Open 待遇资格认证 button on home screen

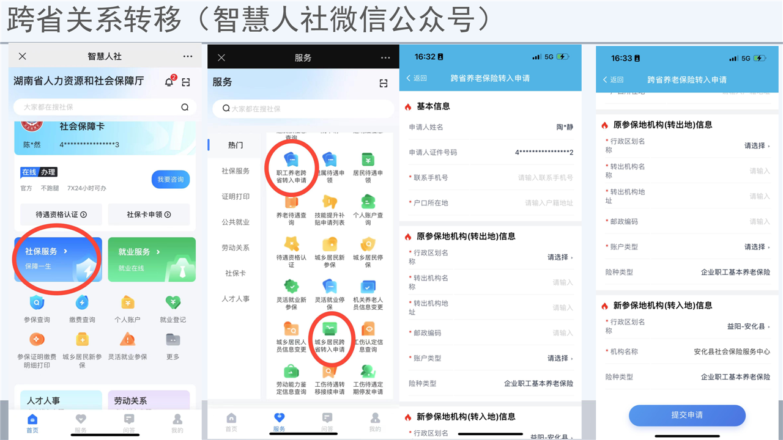(61, 215)
